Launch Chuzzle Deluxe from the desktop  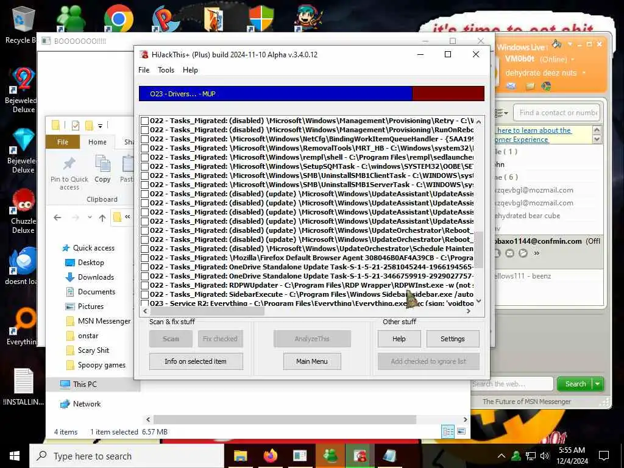tap(23, 211)
